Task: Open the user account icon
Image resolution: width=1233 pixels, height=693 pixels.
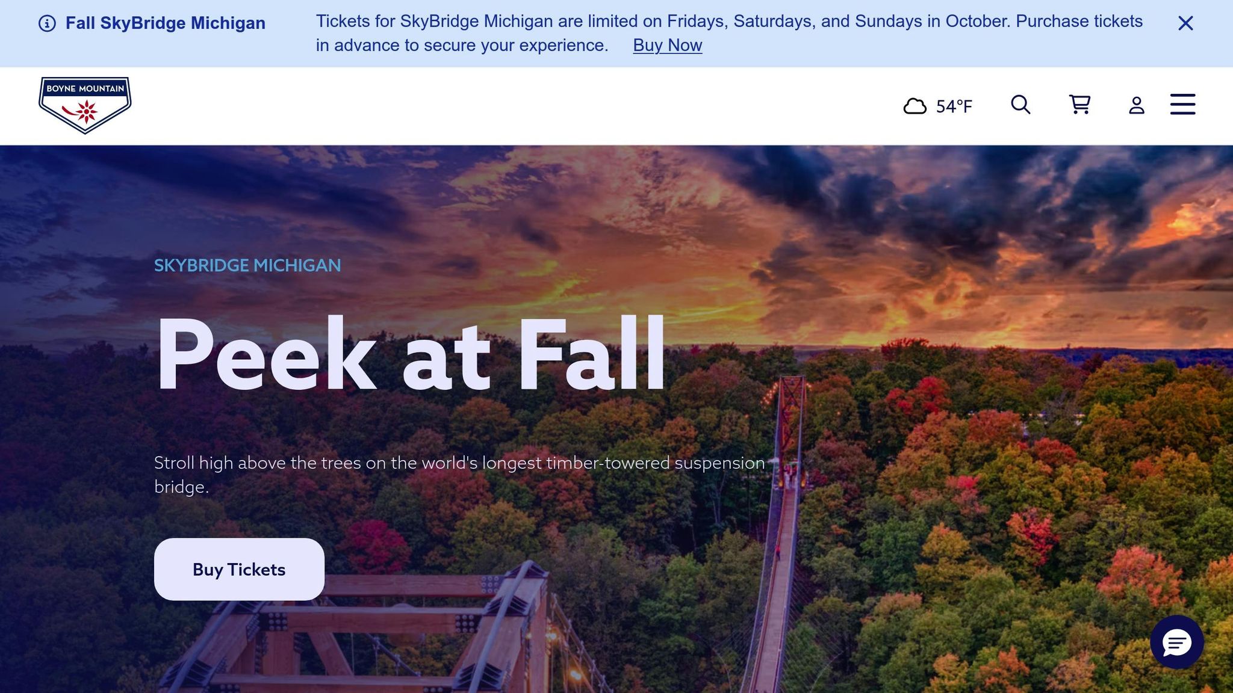Action: coord(1136,105)
